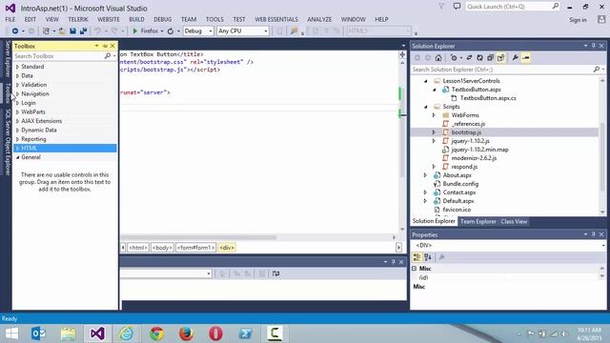Image resolution: width=610 pixels, height=343 pixels.
Task: Click the Refresh icon in Solution Explorer
Action: click(479, 57)
